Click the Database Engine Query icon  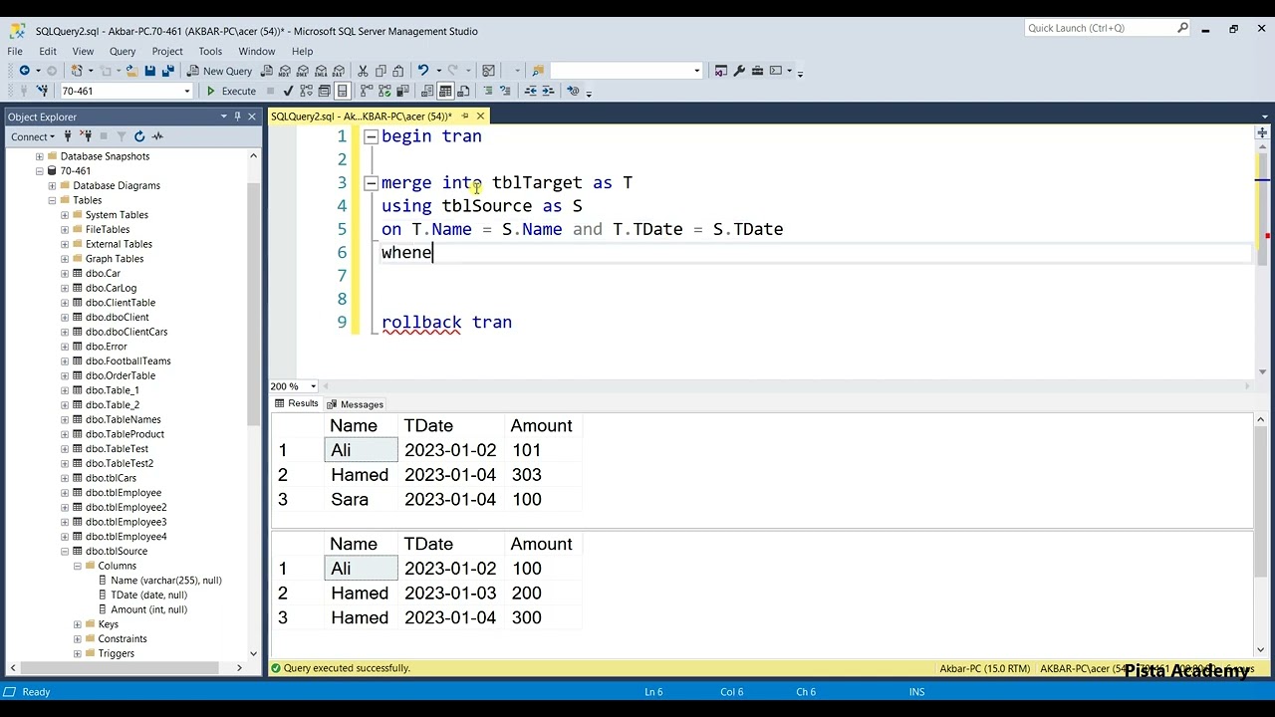[x=267, y=71]
